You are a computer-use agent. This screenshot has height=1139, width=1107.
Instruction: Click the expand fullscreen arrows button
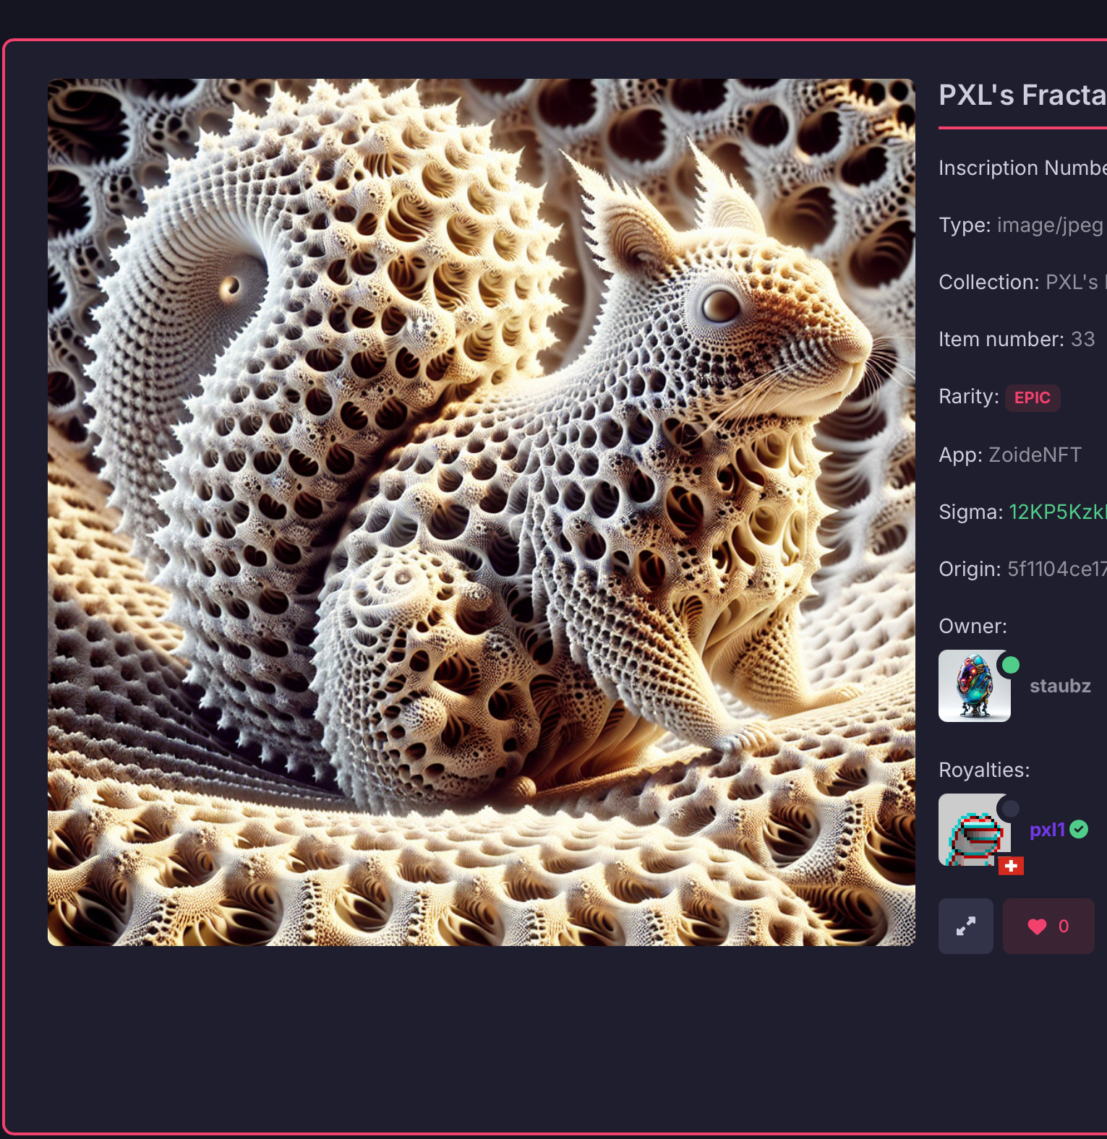tap(965, 926)
